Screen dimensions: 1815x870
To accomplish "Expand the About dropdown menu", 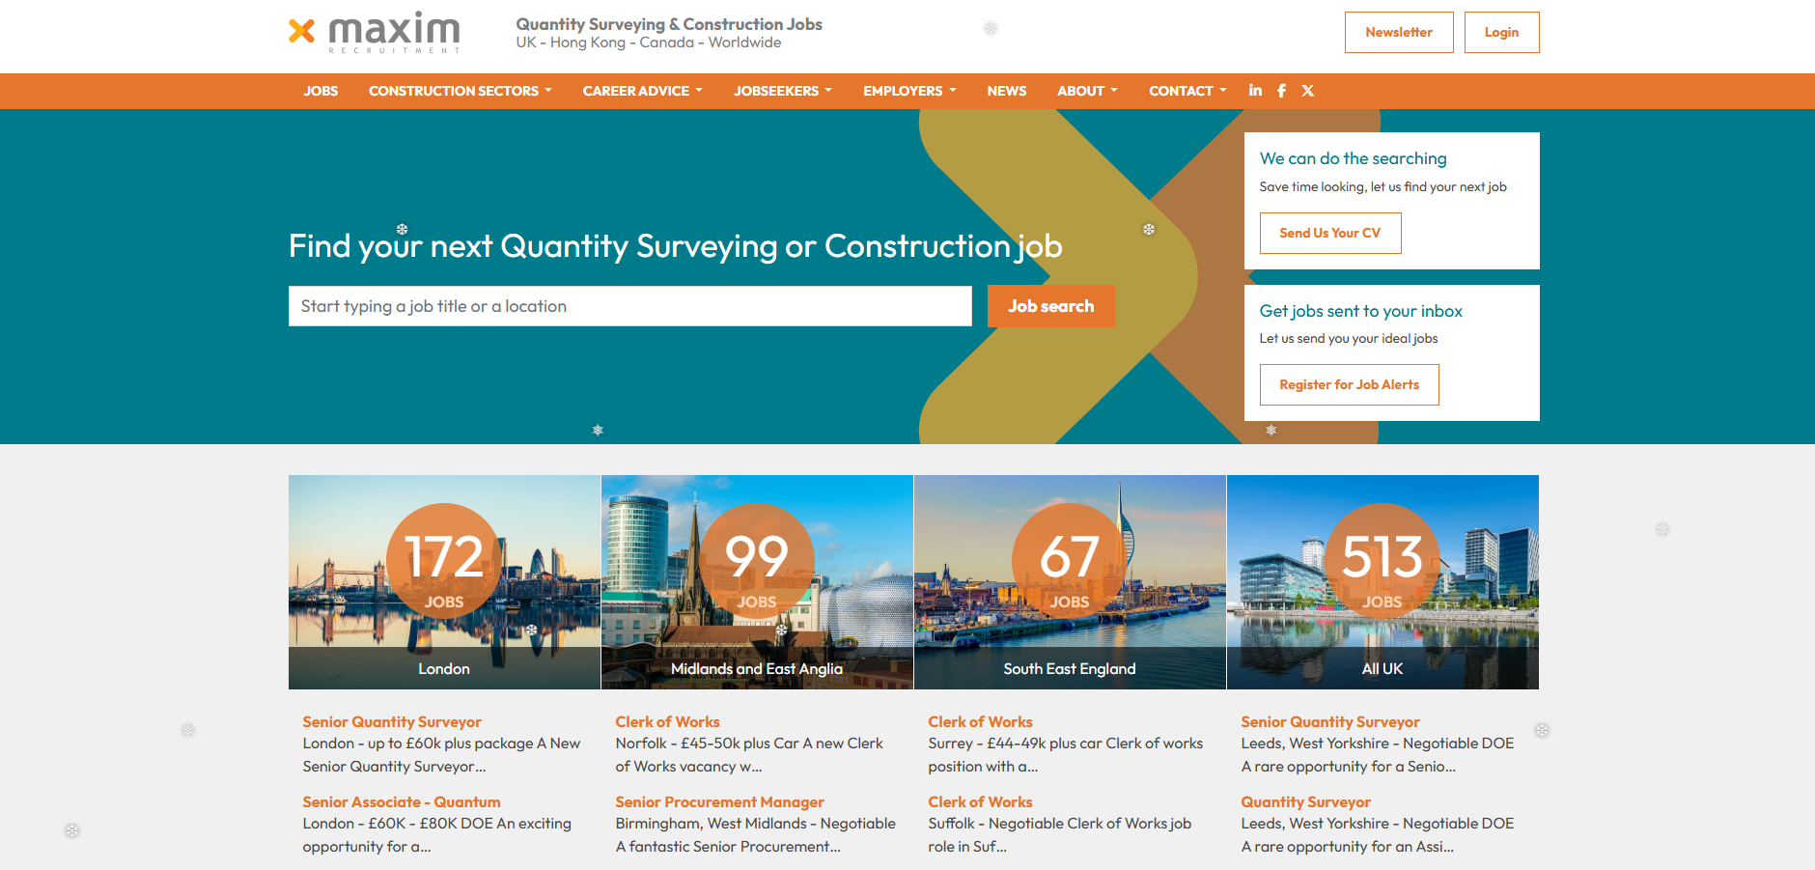I will 1088,91.
